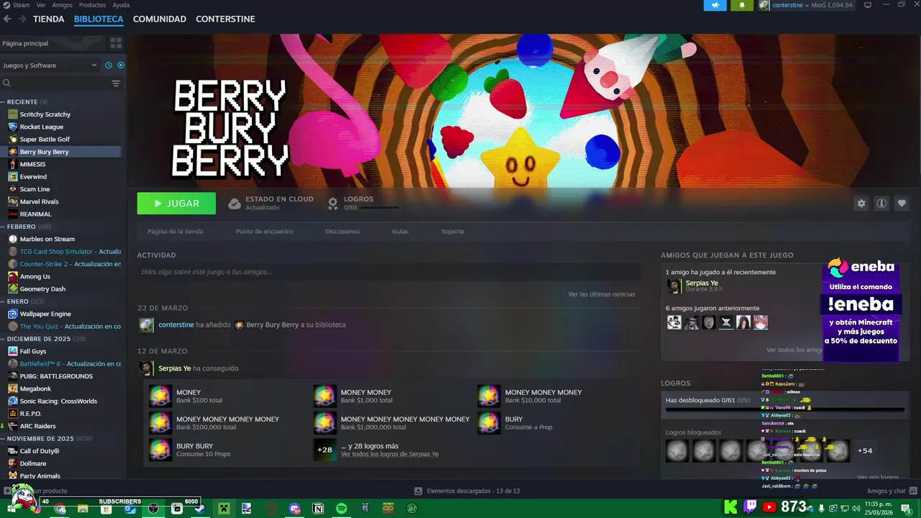Open Big Picture mode monitor icon
Image resolution: width=921 pixels, height=518 pixels.
click(x=868, y=5)
